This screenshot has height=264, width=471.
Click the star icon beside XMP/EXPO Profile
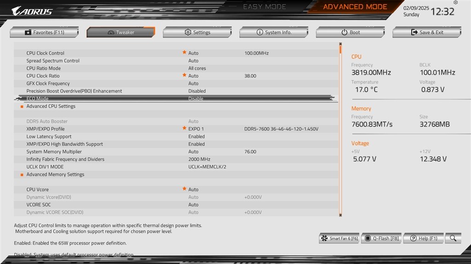pyautogui.click(x=184, y=128)
